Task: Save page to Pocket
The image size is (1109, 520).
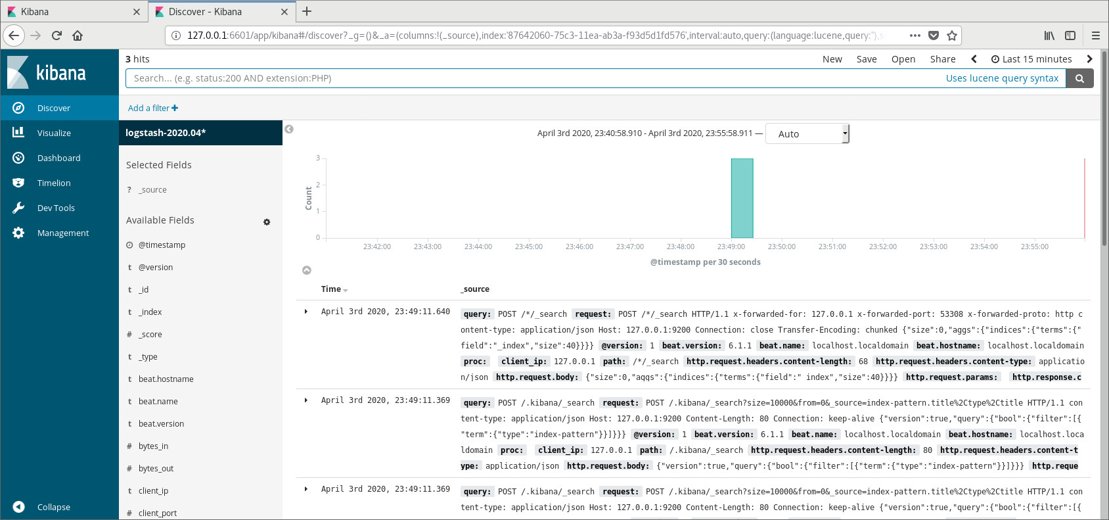Action: (x=934, y=35)
